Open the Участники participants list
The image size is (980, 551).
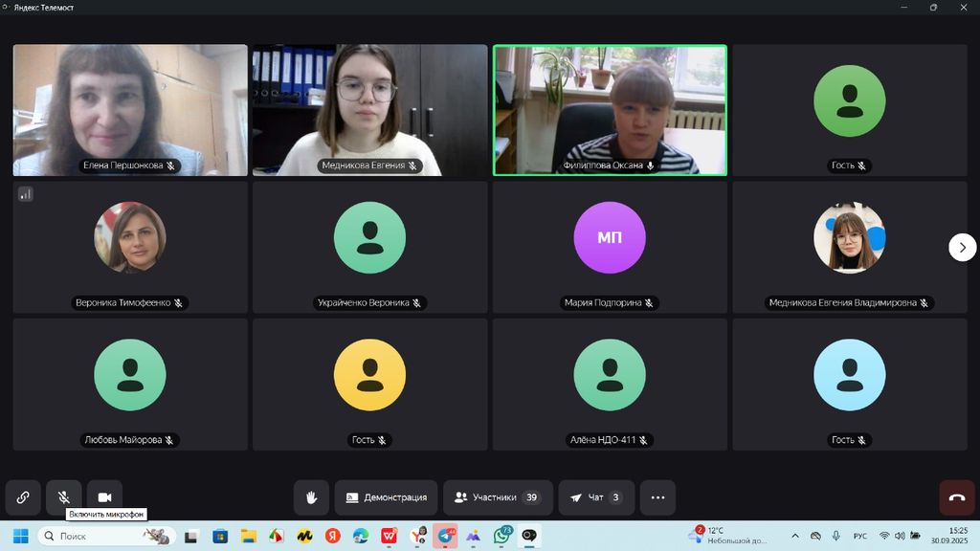[x=498, y=497]
